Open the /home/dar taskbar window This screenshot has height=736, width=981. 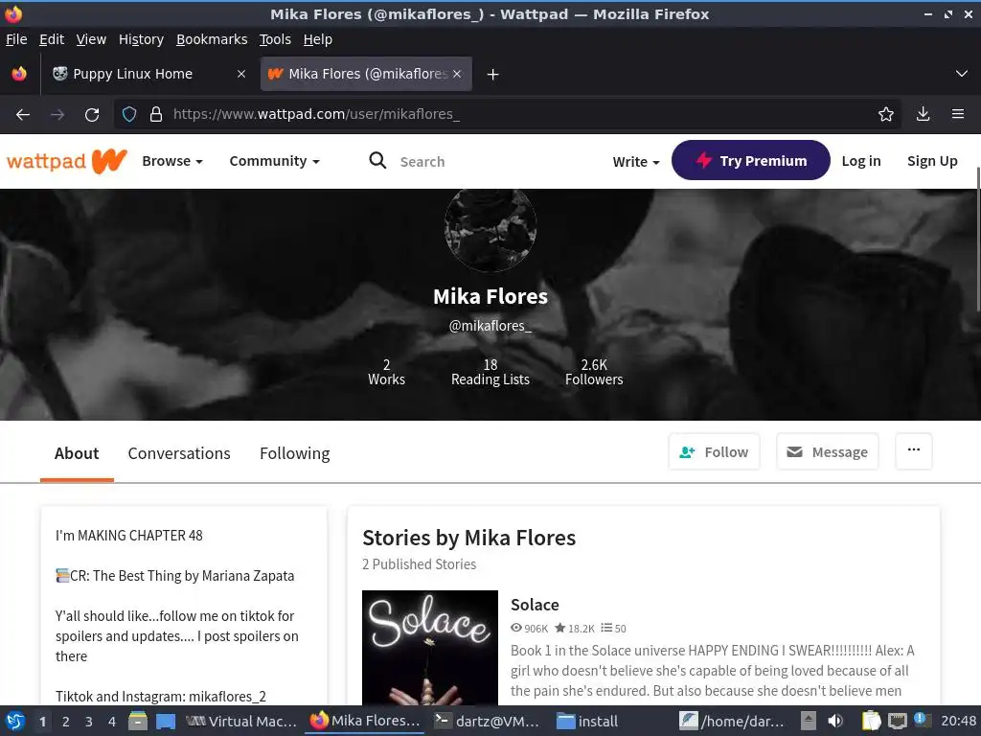(x=732, y=721)
